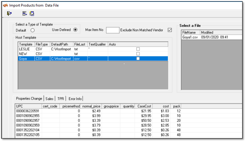Toggle Auto checkbox for LESLIE template
Viewport: 246px width, 142px height.
point(138,49)
